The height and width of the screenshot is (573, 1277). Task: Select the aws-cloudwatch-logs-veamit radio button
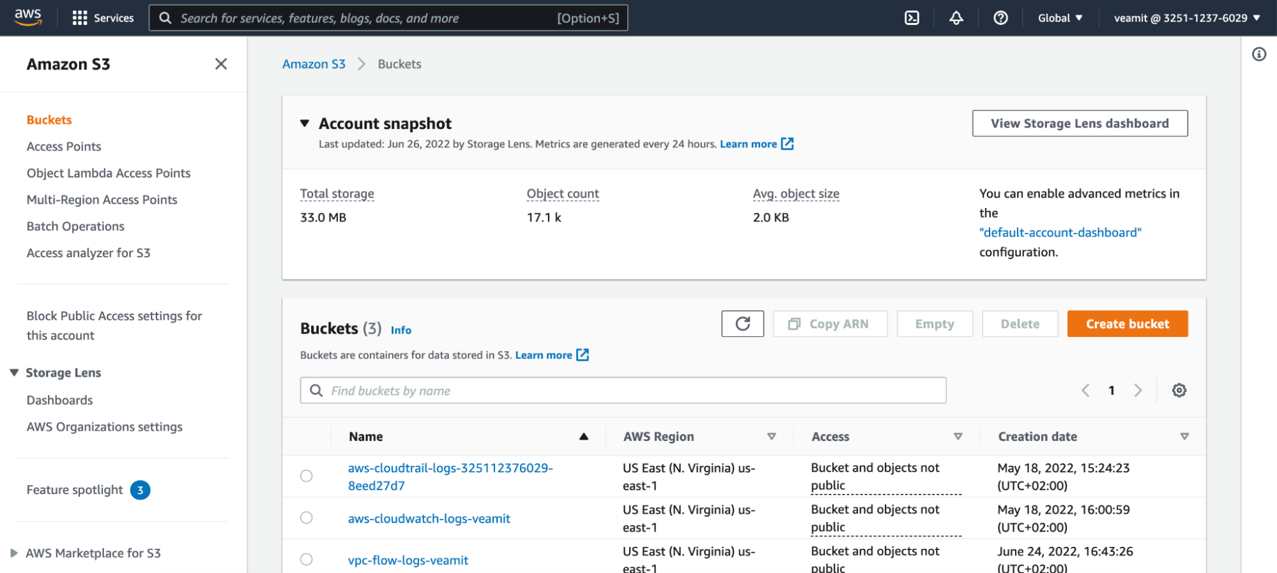[x=307, y=517]
